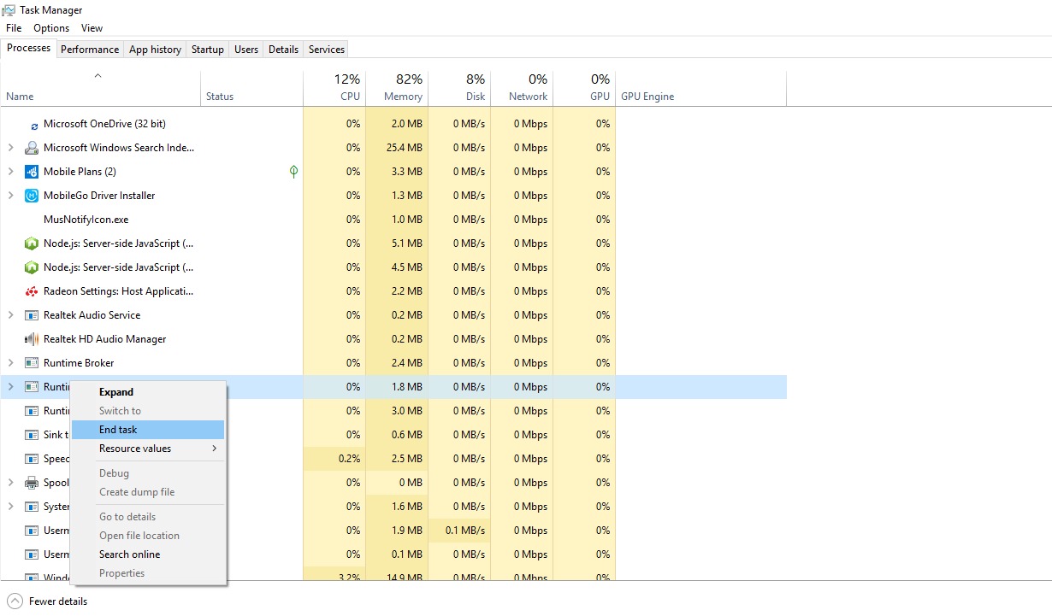Switch to the App history tab

[155, 50]
